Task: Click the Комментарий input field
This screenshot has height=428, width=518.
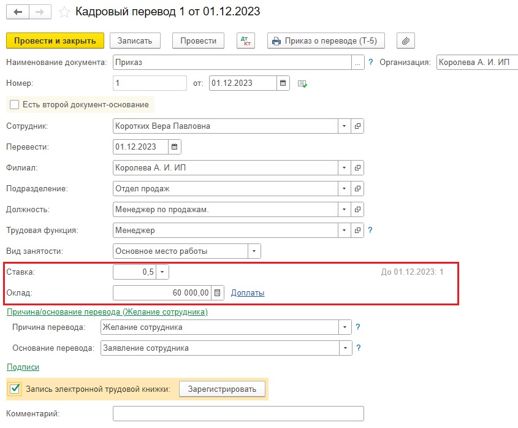Action: point(238,413)
